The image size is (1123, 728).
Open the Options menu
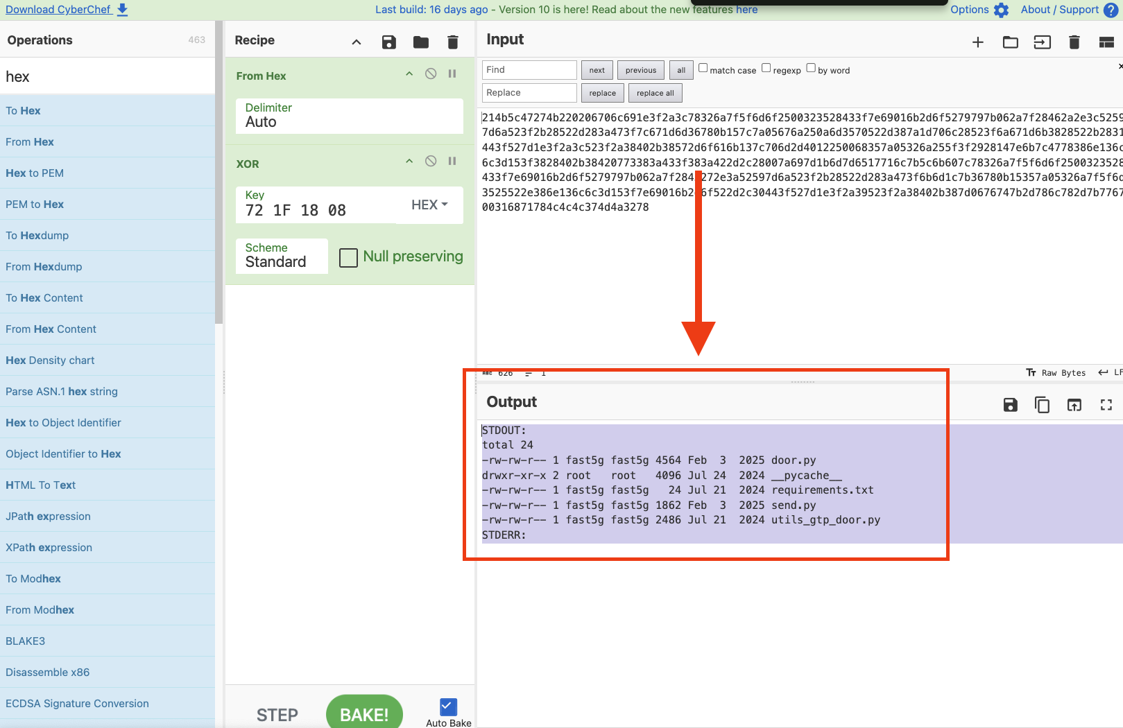(x=979, y=10)
